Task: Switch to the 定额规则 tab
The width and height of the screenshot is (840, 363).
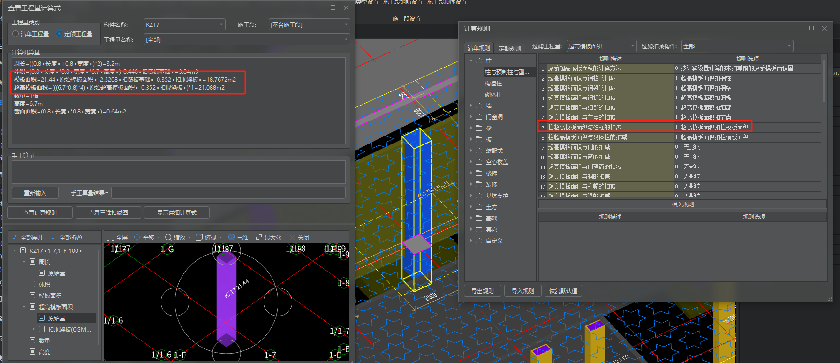Action: point(509,48)
